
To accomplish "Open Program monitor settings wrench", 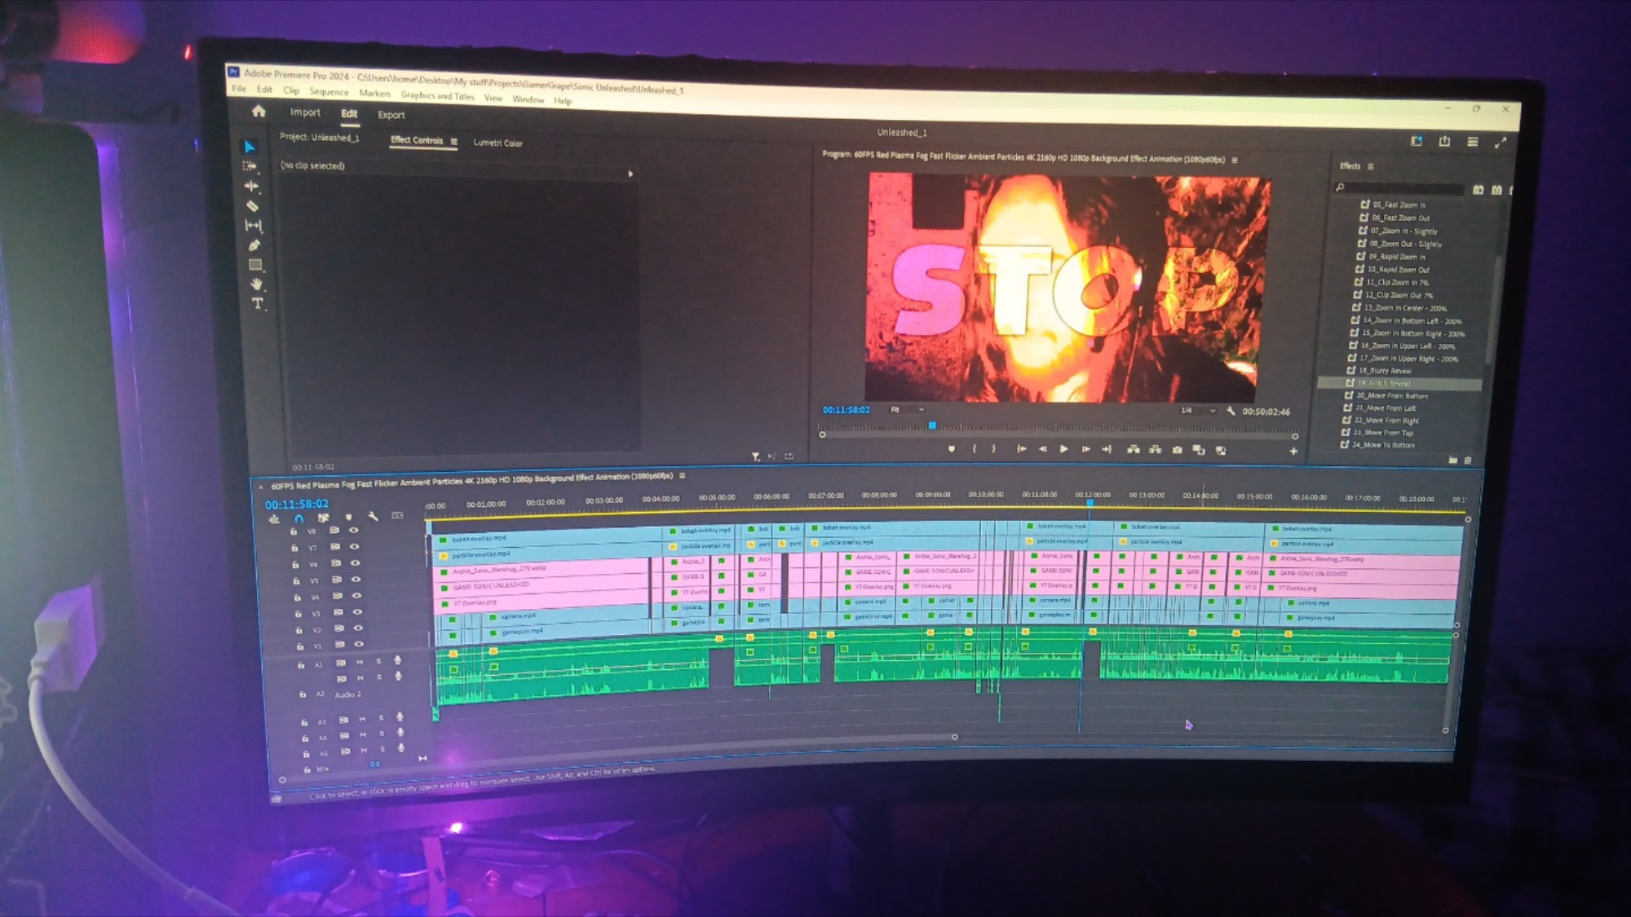I will tap(1231, 411).
